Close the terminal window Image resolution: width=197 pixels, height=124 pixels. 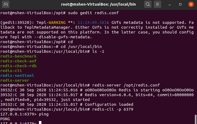click(190, 4)
